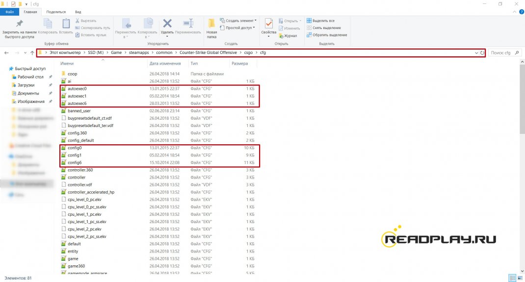
Task: Refresh the address bar location
Action: click(482, 52)
